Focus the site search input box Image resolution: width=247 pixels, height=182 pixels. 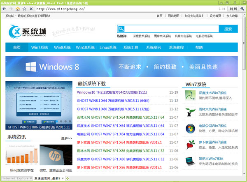click(x=172, y=29)
